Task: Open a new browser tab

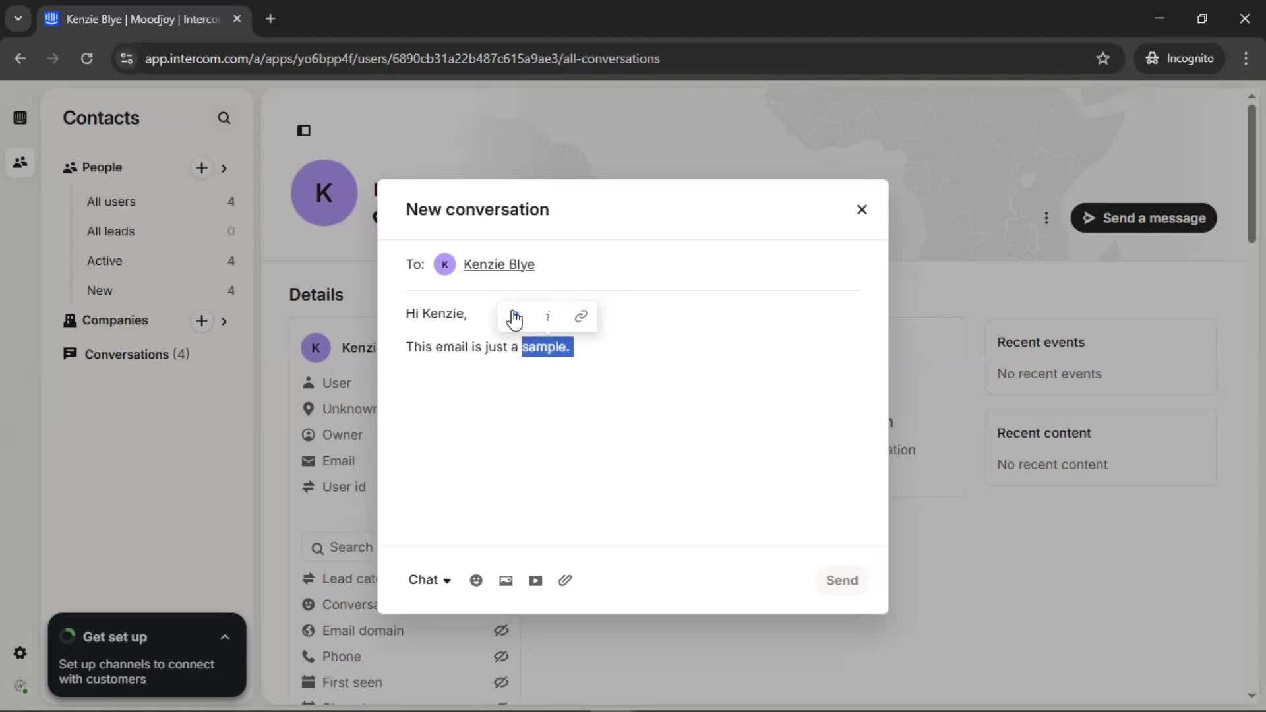Action: 270,19
